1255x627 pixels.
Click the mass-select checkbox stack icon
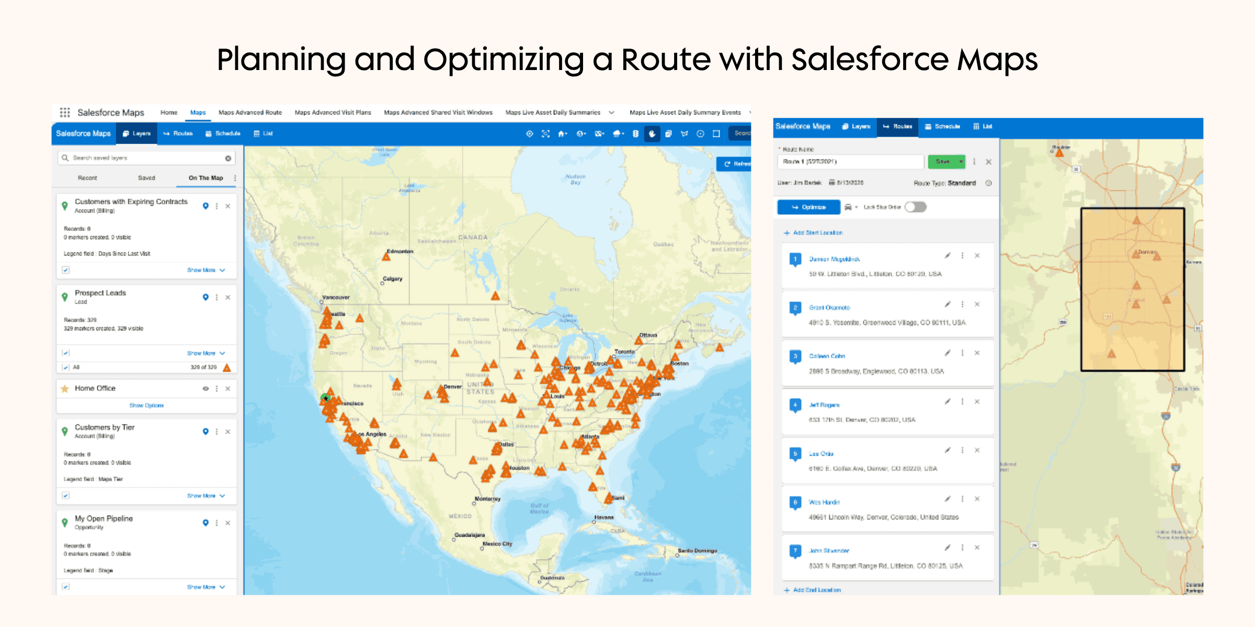(668, 134)
